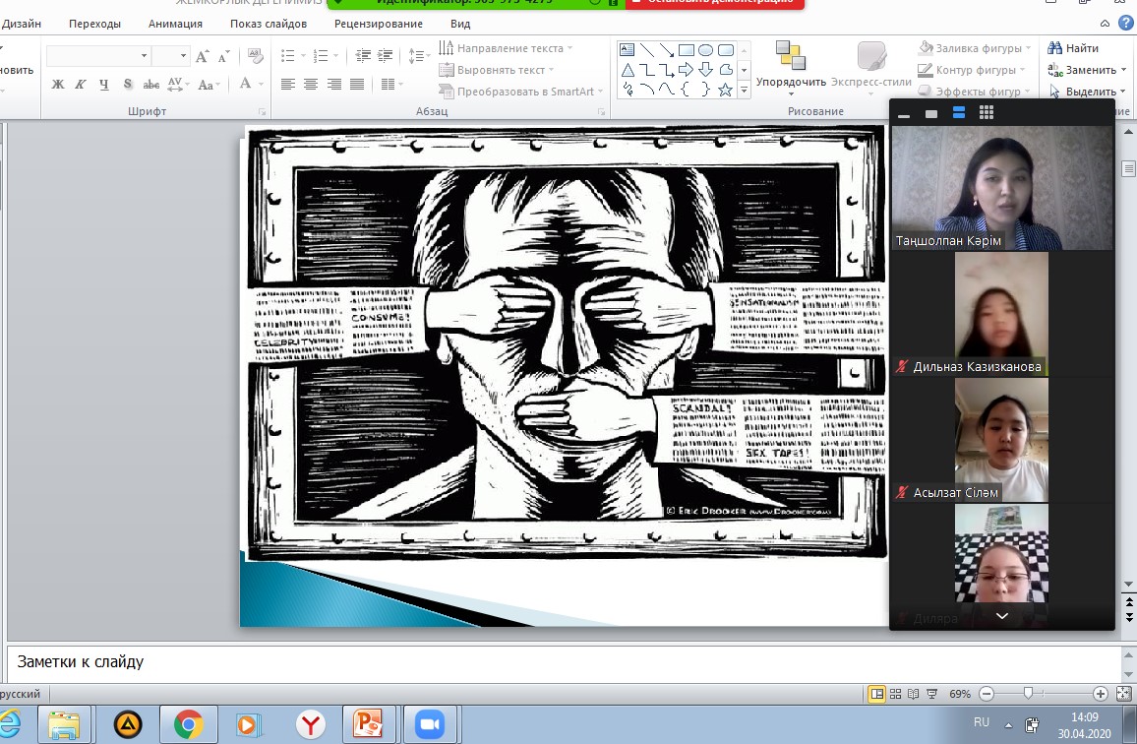This screenshot has width=1137, height=744.
Task: Open Zoom from the taskbar
Action: [x=429, y=724]
